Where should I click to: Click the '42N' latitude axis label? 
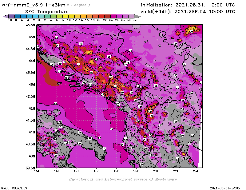click(32, 108)
